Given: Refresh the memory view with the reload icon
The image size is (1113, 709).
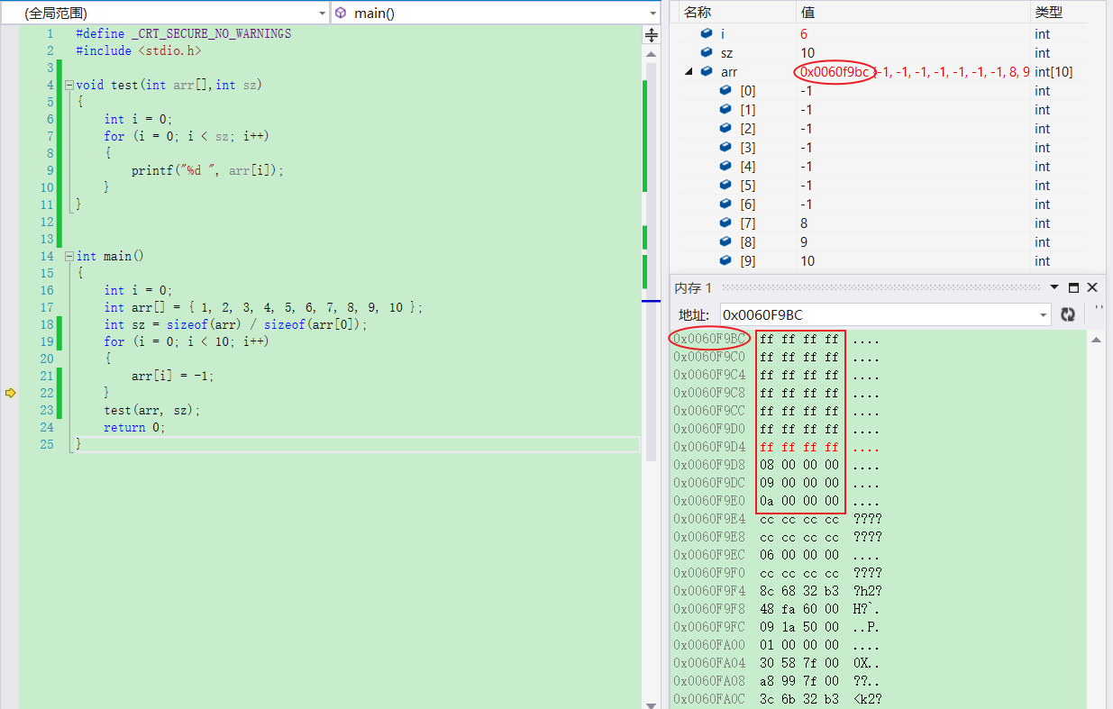Looking at the screenshot, I should point(1068,314).
